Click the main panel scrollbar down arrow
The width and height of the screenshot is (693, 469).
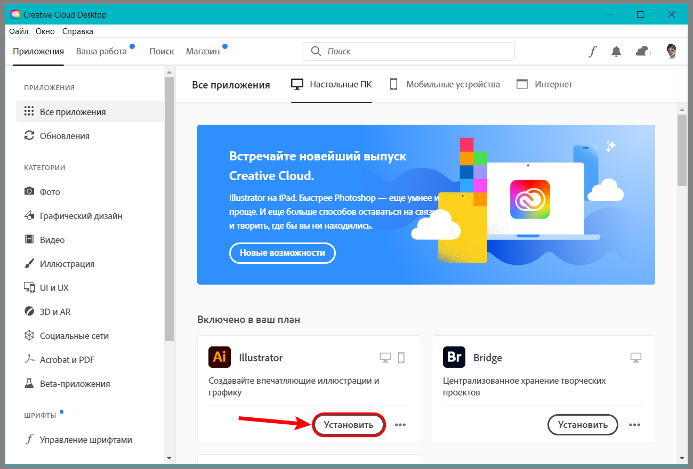[x=682, y=458]
